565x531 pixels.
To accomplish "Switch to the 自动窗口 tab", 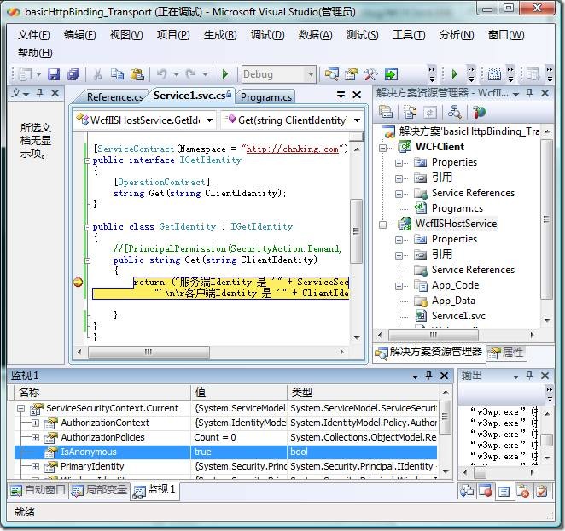I will pyautogui.click(x=38, y=490).
